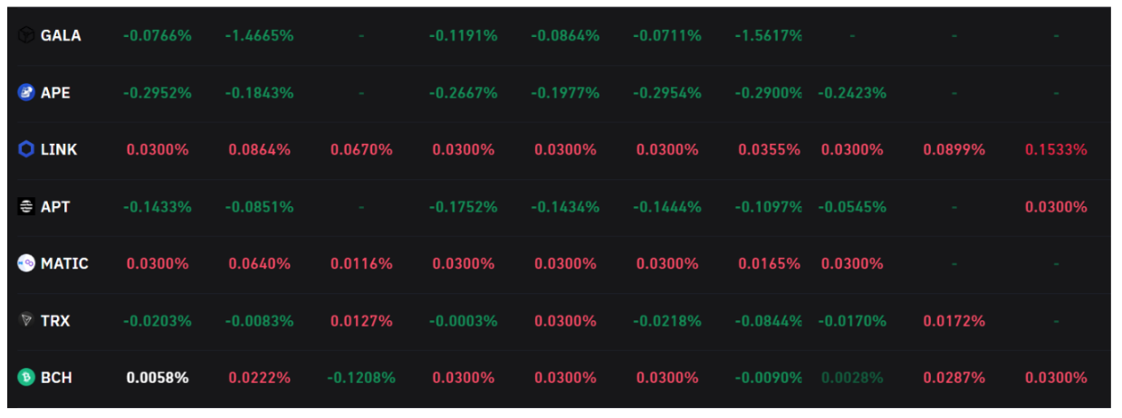Click APE rate -0.2423%

coord(851,92)
